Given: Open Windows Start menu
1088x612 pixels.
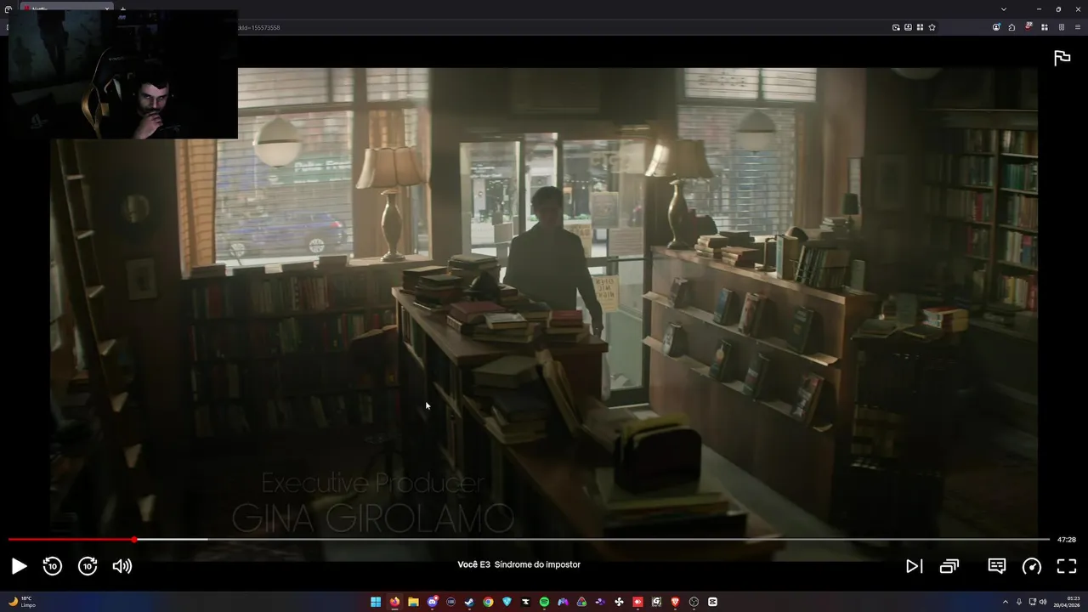Looking at the screenshot, I should click(x=376, y=602).
